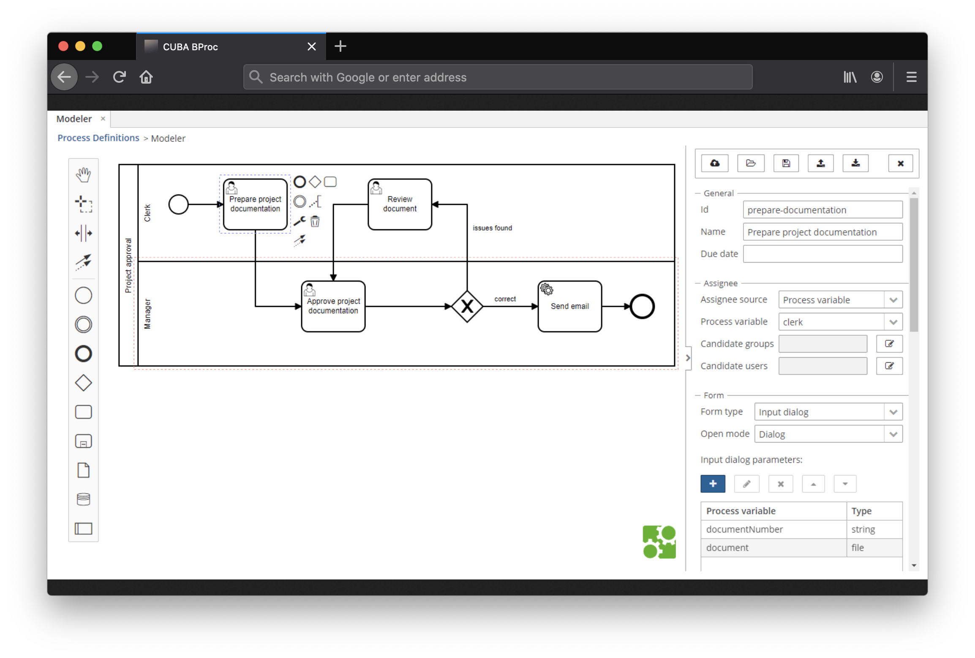Screen dimensions: 975x658
Task: Click the X button in modeler toolbar
Action: [x=900, y=163]
